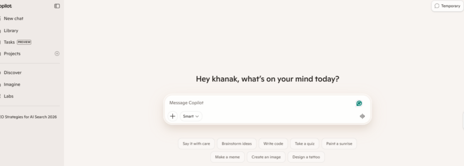
Task: Click the Grammarly icon in message box
Action: (x=359, y=103)
